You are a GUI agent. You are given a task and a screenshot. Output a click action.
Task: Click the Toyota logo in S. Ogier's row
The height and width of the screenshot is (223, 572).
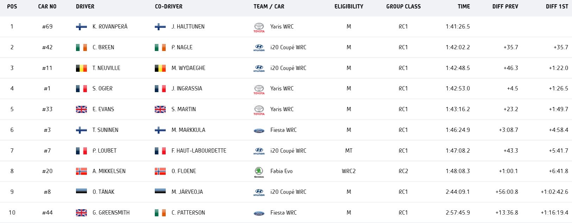(259, 89)
